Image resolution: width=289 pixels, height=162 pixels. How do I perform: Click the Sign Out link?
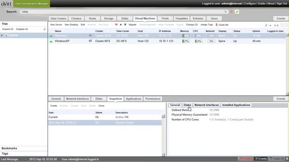pos(282,4)
